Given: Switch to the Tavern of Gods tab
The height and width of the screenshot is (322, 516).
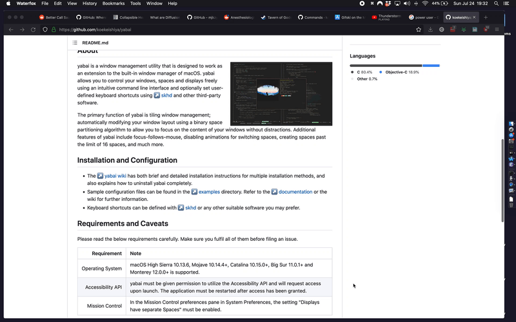Looking at the screenshot, I should [x=276, y=17].
